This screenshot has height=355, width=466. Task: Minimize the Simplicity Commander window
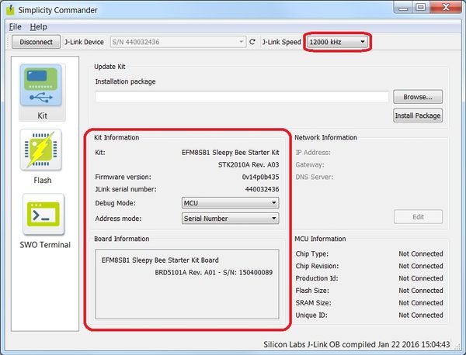pos(401,8)
